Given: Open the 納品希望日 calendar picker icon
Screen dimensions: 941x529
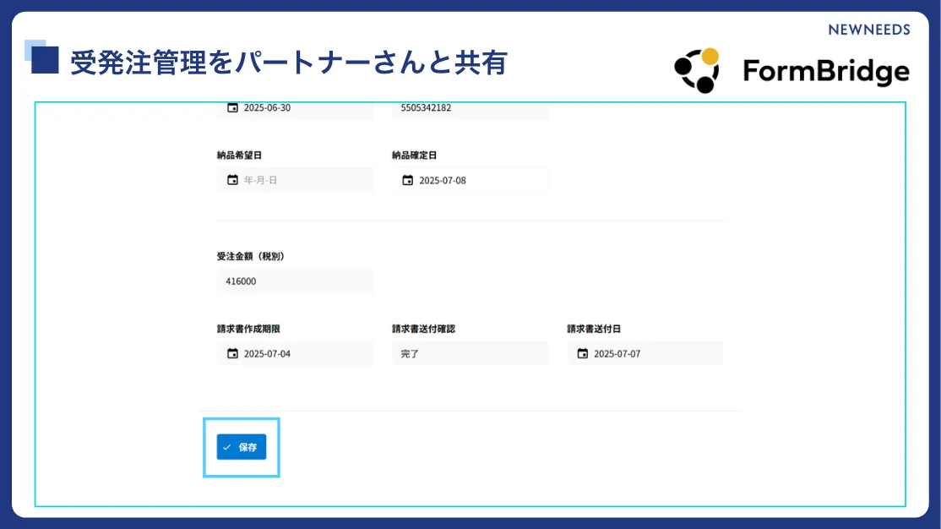Looking at the screenshot, I should pyautogui.click(x=232, y=180).
